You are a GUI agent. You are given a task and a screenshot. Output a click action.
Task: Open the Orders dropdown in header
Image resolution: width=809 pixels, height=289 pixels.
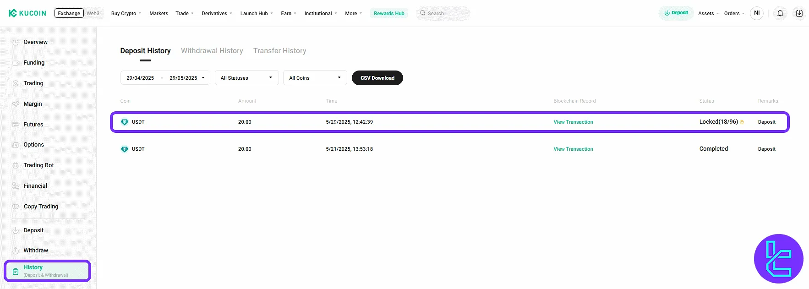734,13
